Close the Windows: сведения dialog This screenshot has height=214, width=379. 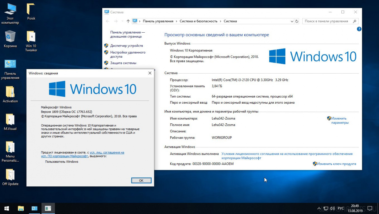[x=150, y=73]
